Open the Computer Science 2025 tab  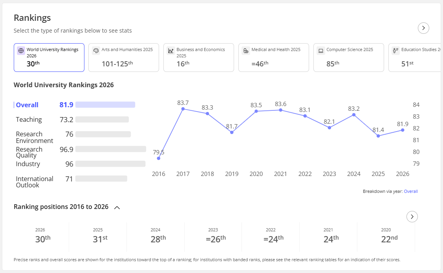(x=349, y=57)
